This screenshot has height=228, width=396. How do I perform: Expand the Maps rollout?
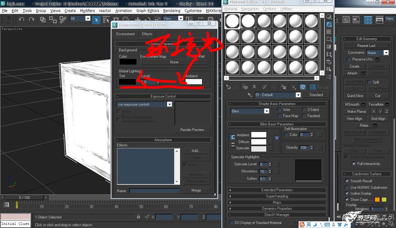coord(277,202)
